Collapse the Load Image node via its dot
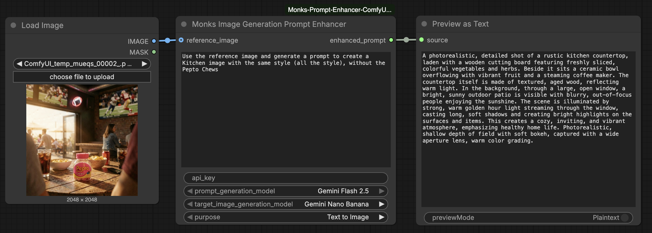The image size is (652, 233). pyautogui.click(x=13, y=25)
